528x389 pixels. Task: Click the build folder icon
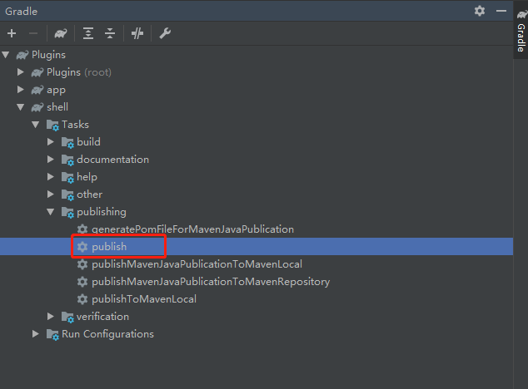point(67,143)
